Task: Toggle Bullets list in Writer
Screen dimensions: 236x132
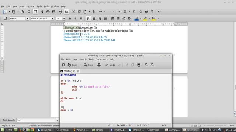Action: tap(118, 18)
